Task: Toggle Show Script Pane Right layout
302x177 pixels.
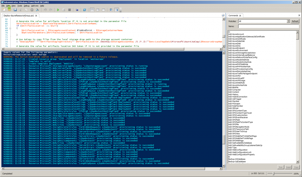Action: (x=97, y=10)
